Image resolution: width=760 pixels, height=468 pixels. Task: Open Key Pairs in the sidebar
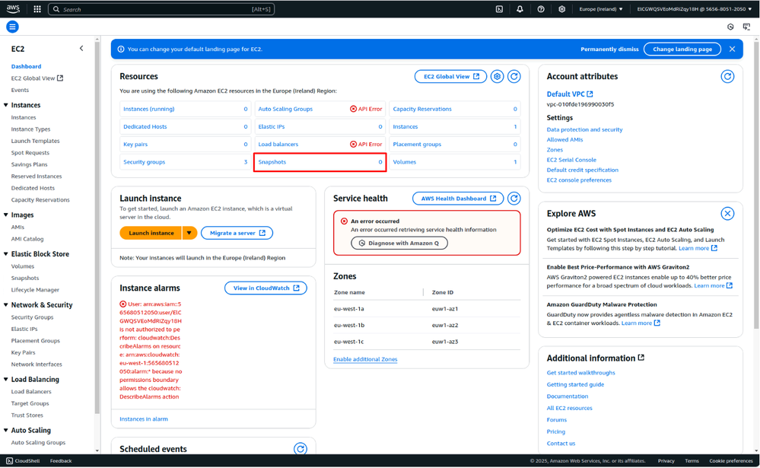point(24,352)
